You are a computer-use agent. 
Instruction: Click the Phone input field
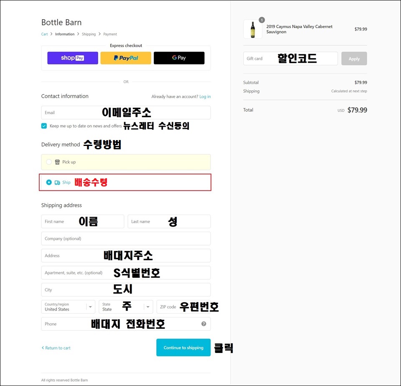pos(126,324)
